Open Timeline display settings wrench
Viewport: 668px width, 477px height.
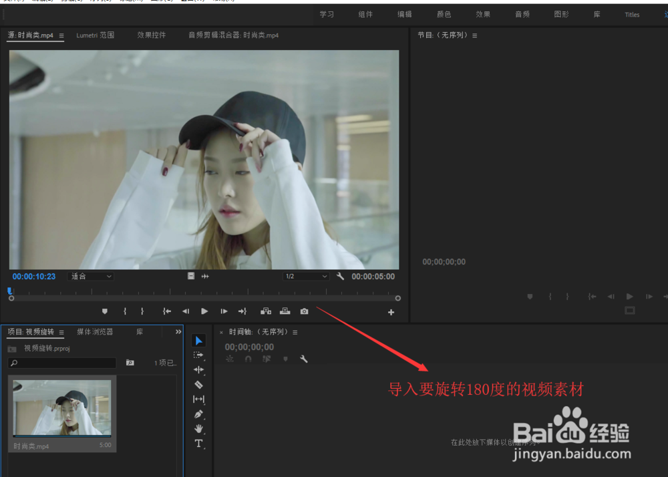(x=304, y=359)
